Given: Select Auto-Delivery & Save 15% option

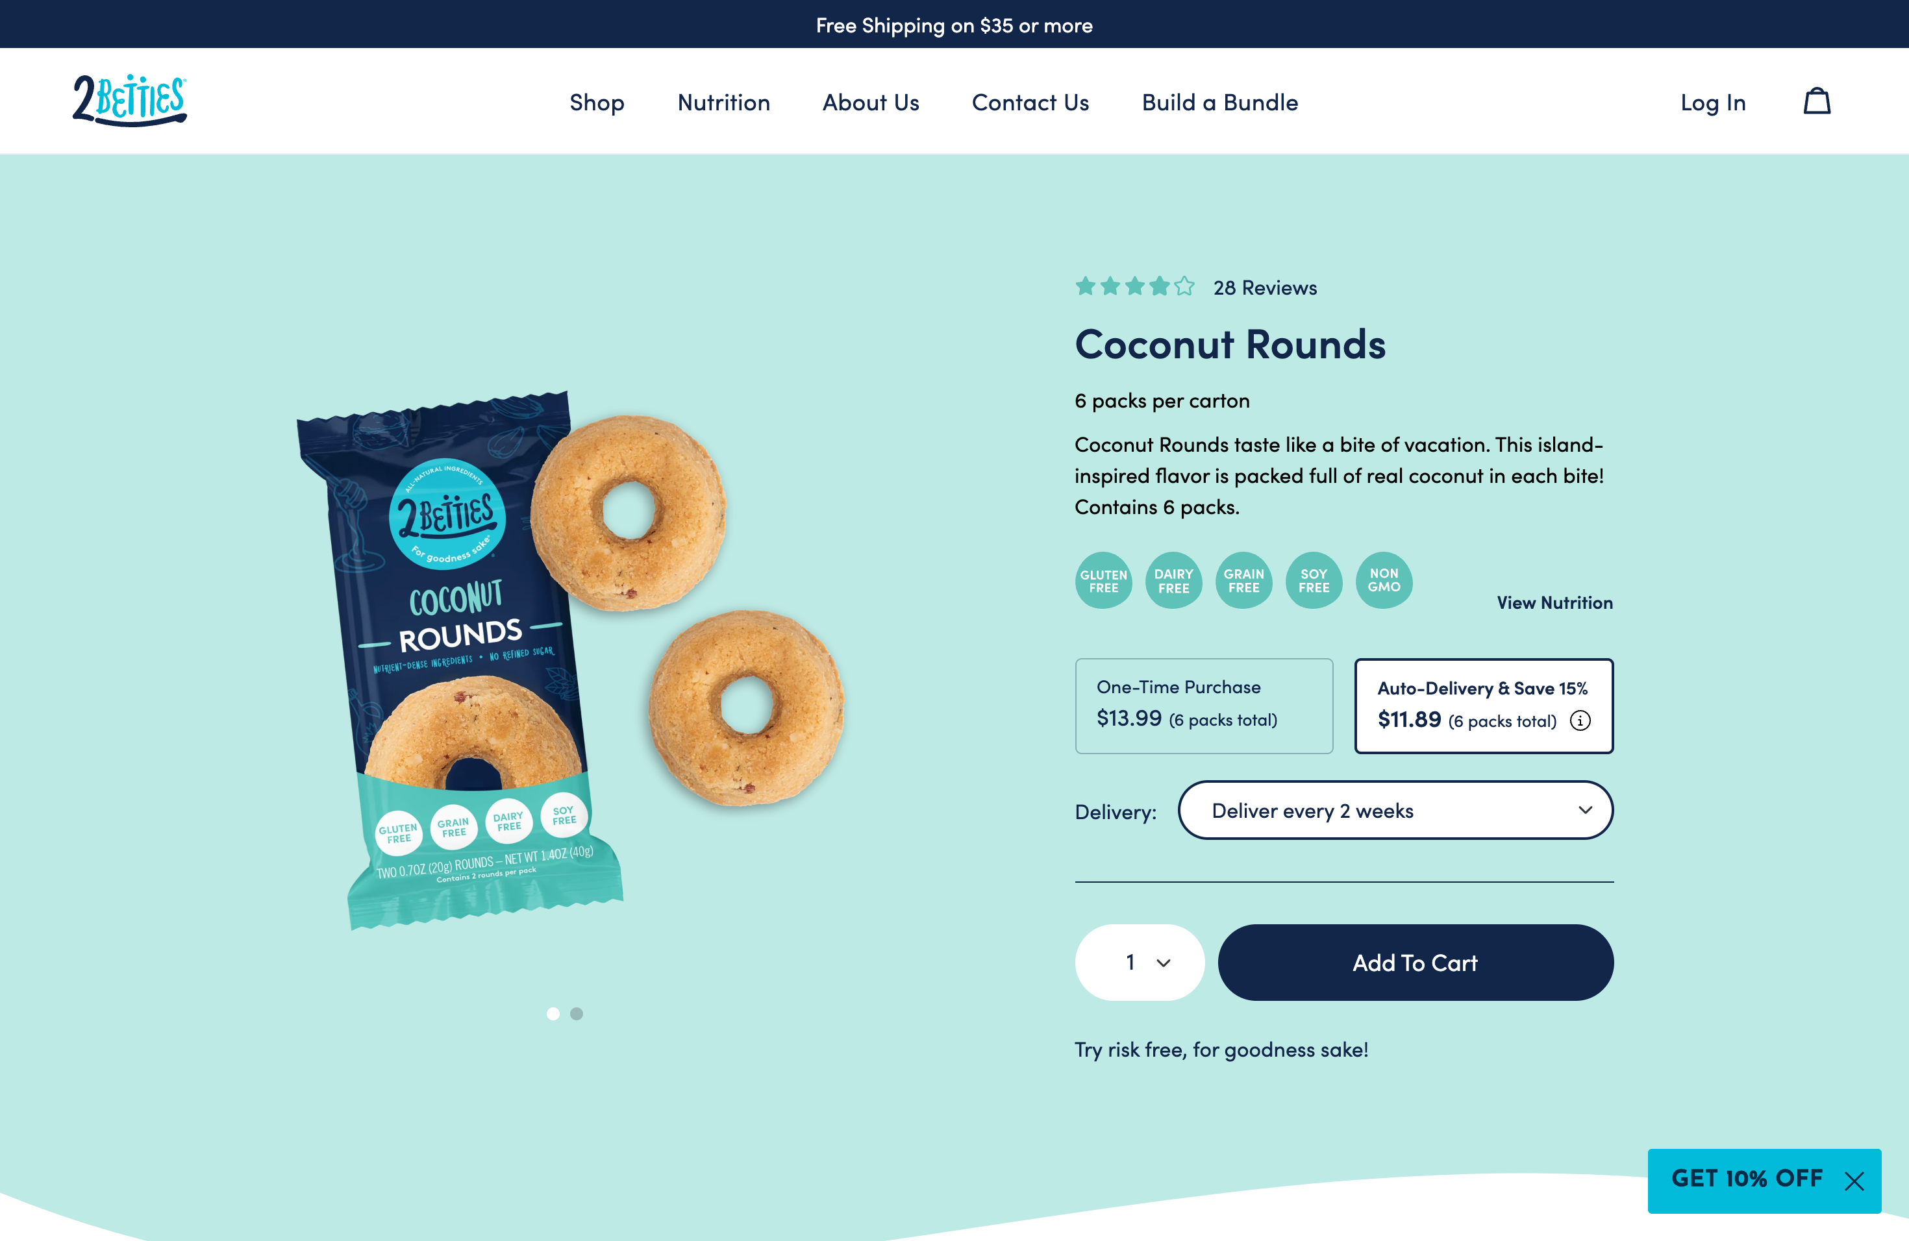Looking at the screenshot, I should 1484,706.
